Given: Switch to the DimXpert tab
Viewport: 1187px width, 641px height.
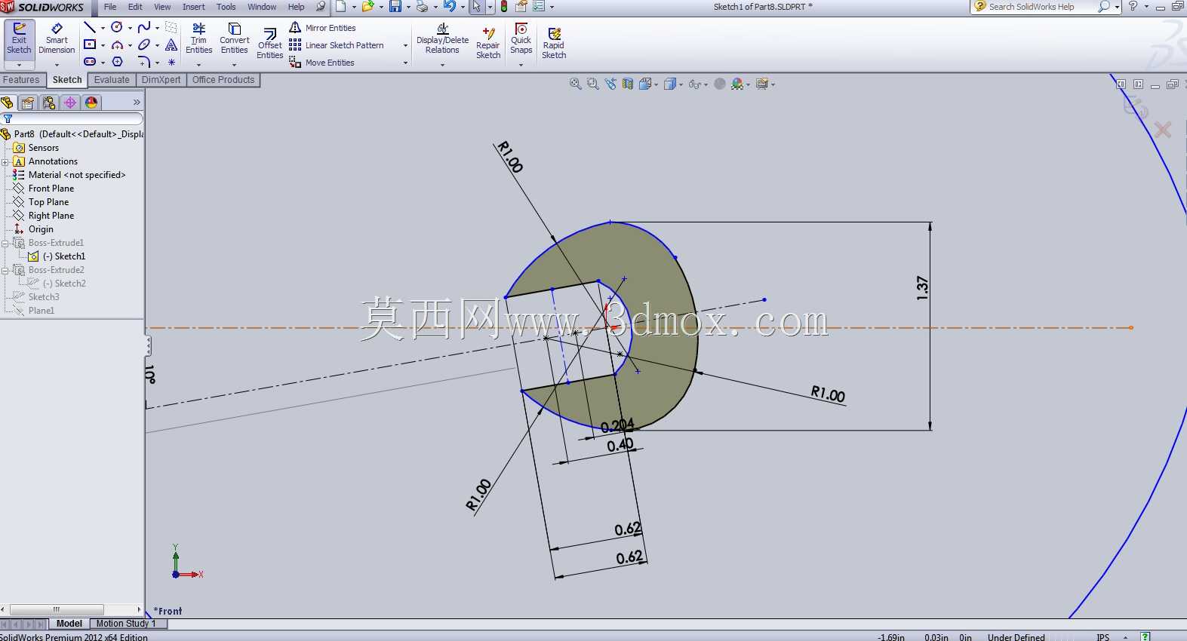Looking at the screenshot, I should pos(161,80).
